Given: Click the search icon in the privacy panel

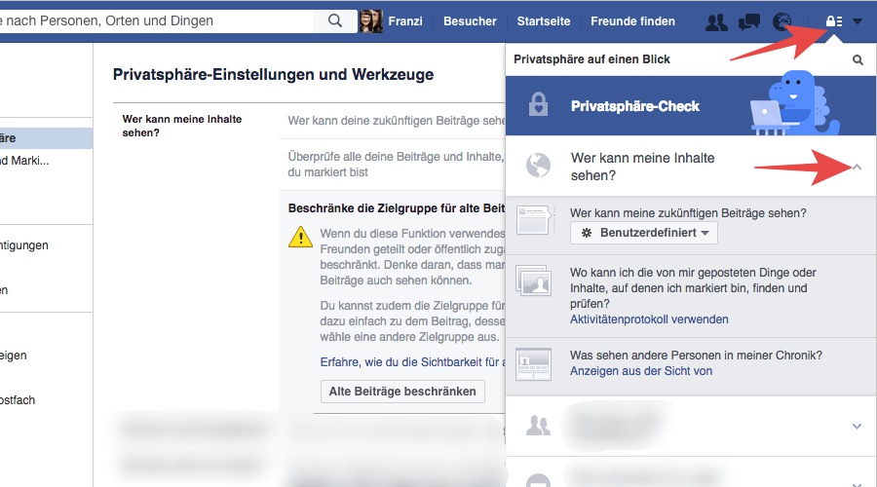Looking at the screenshot, I should coord(858,59).
